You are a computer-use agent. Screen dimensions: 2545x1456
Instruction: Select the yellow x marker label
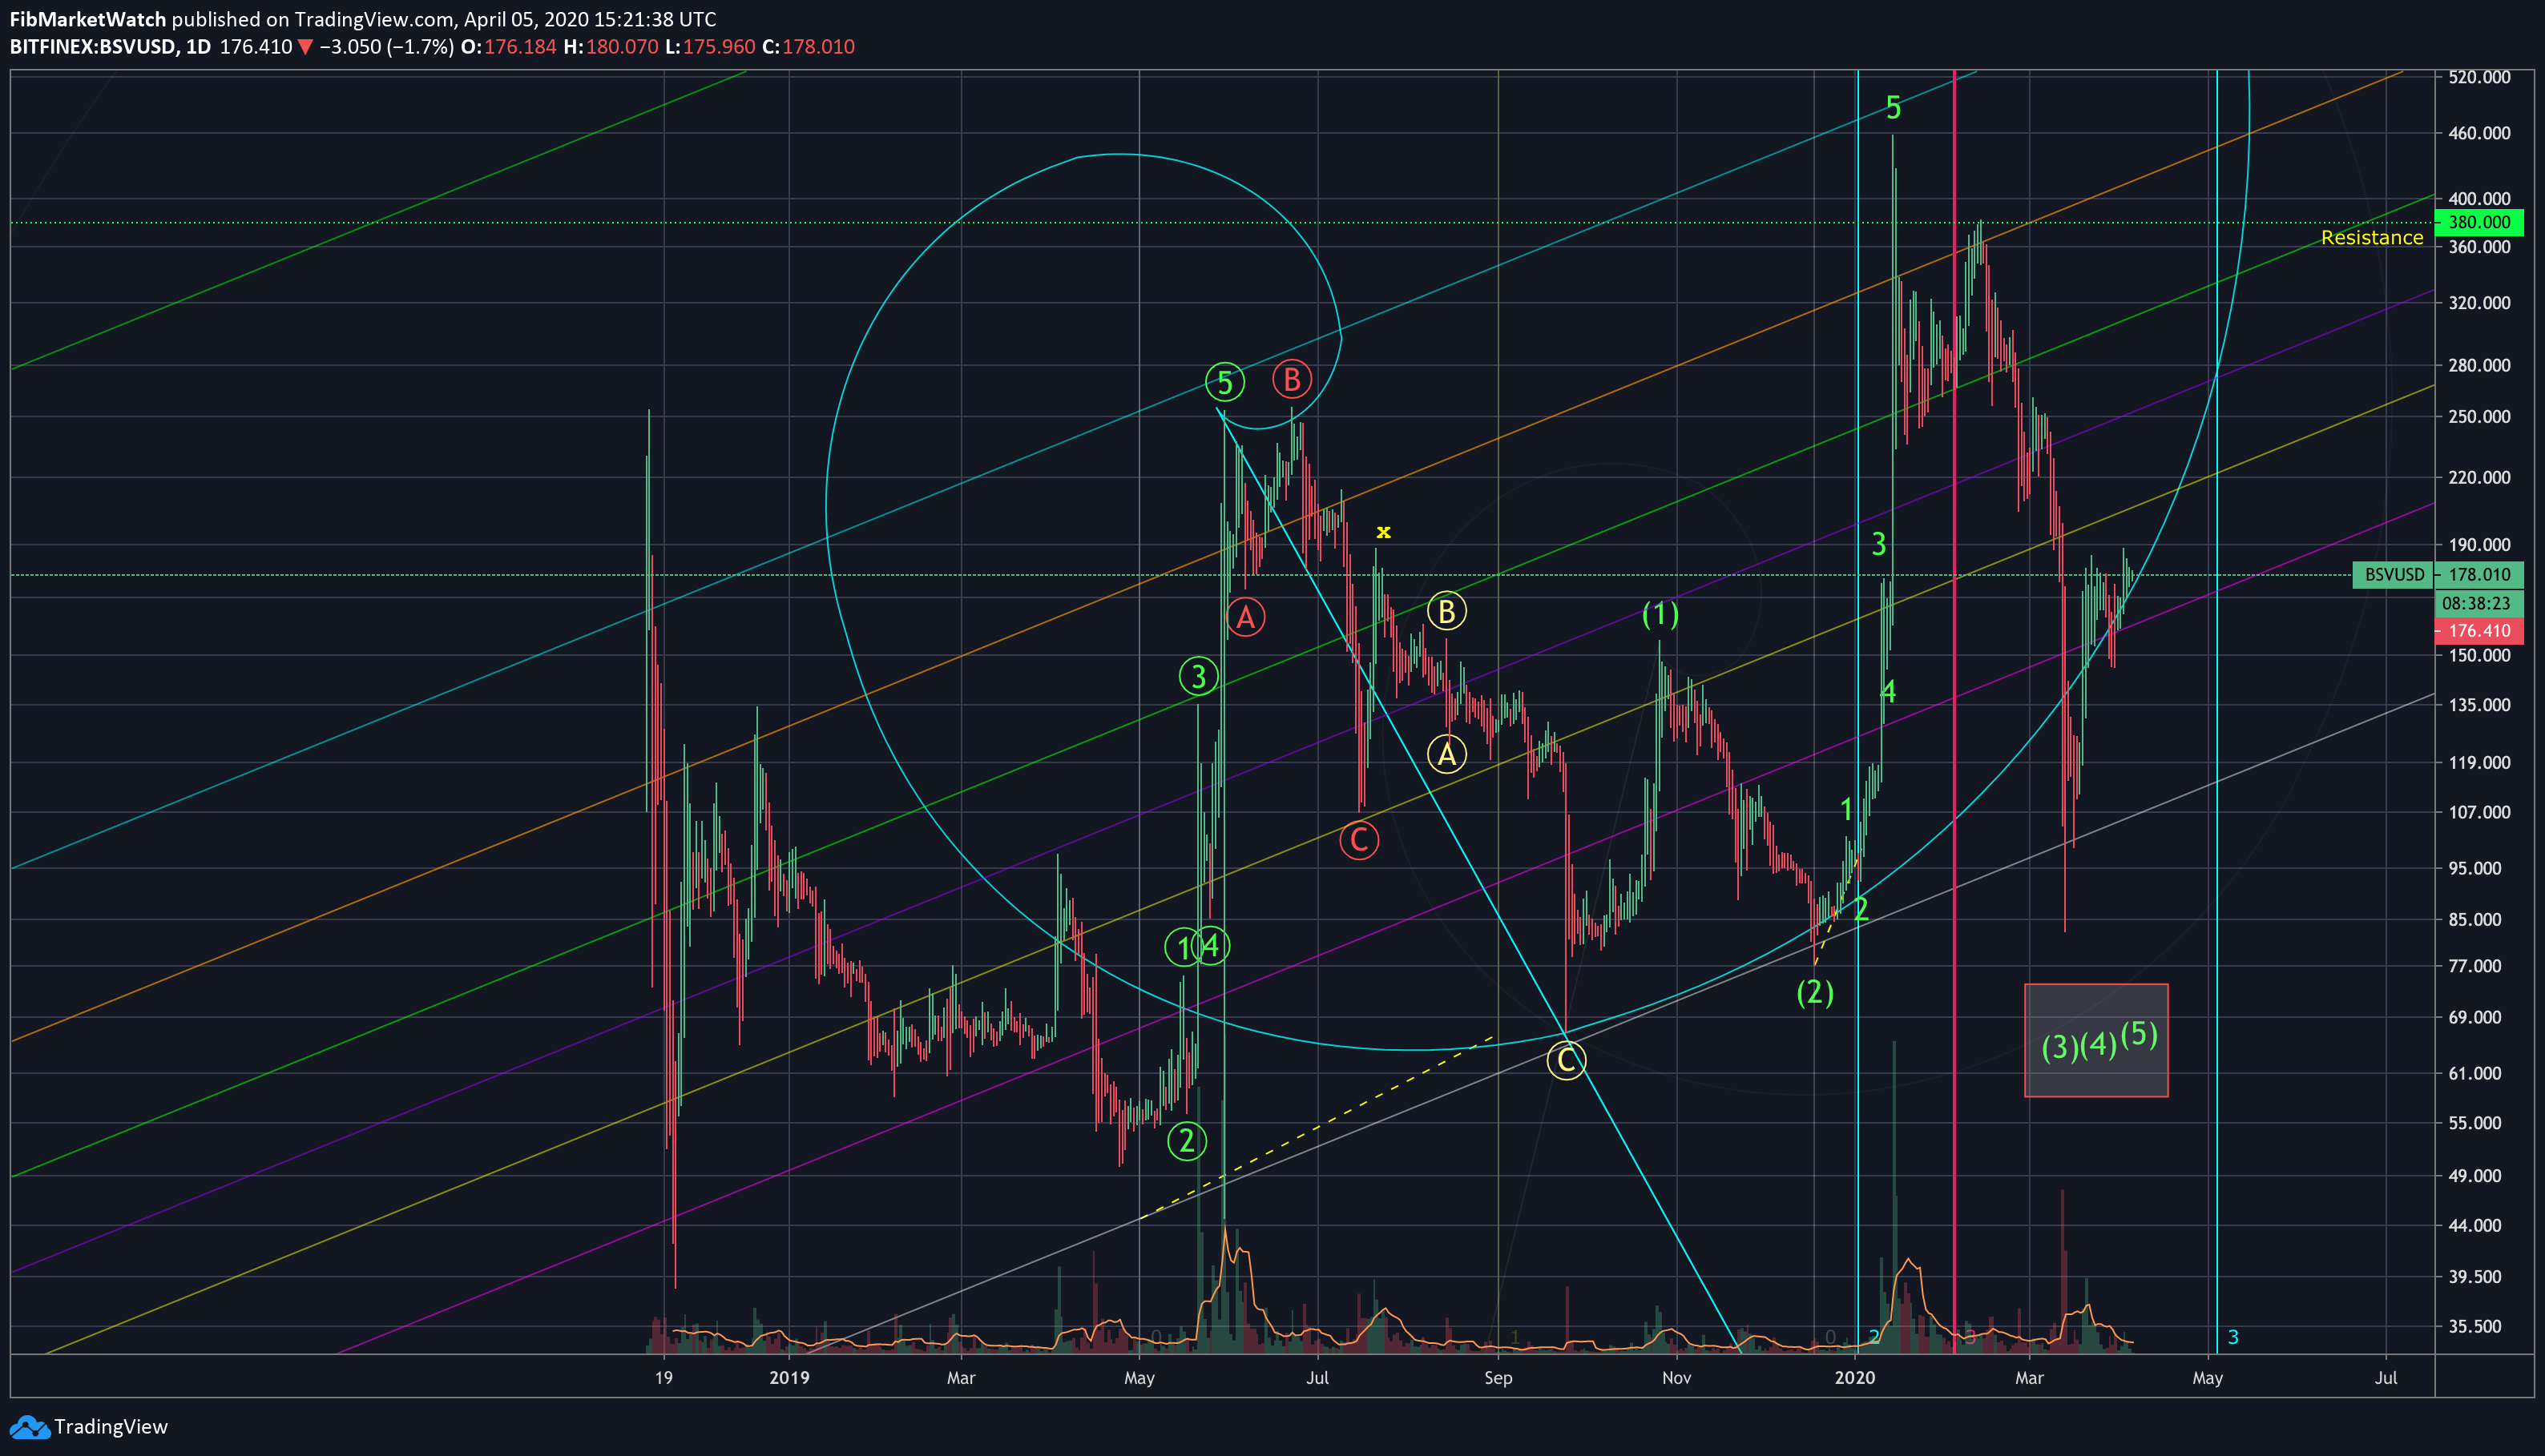pos(1384,532)
